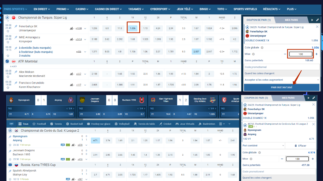Filter live events by Cricket
This screenshot has width=323, height=181.
[x=165, y=124]
